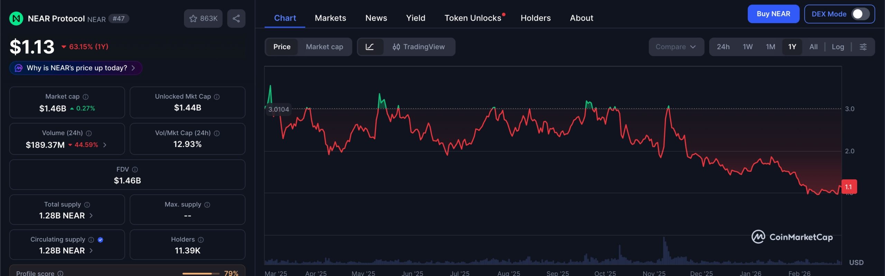Show Volume (24h) info icon

pos(89,133)
